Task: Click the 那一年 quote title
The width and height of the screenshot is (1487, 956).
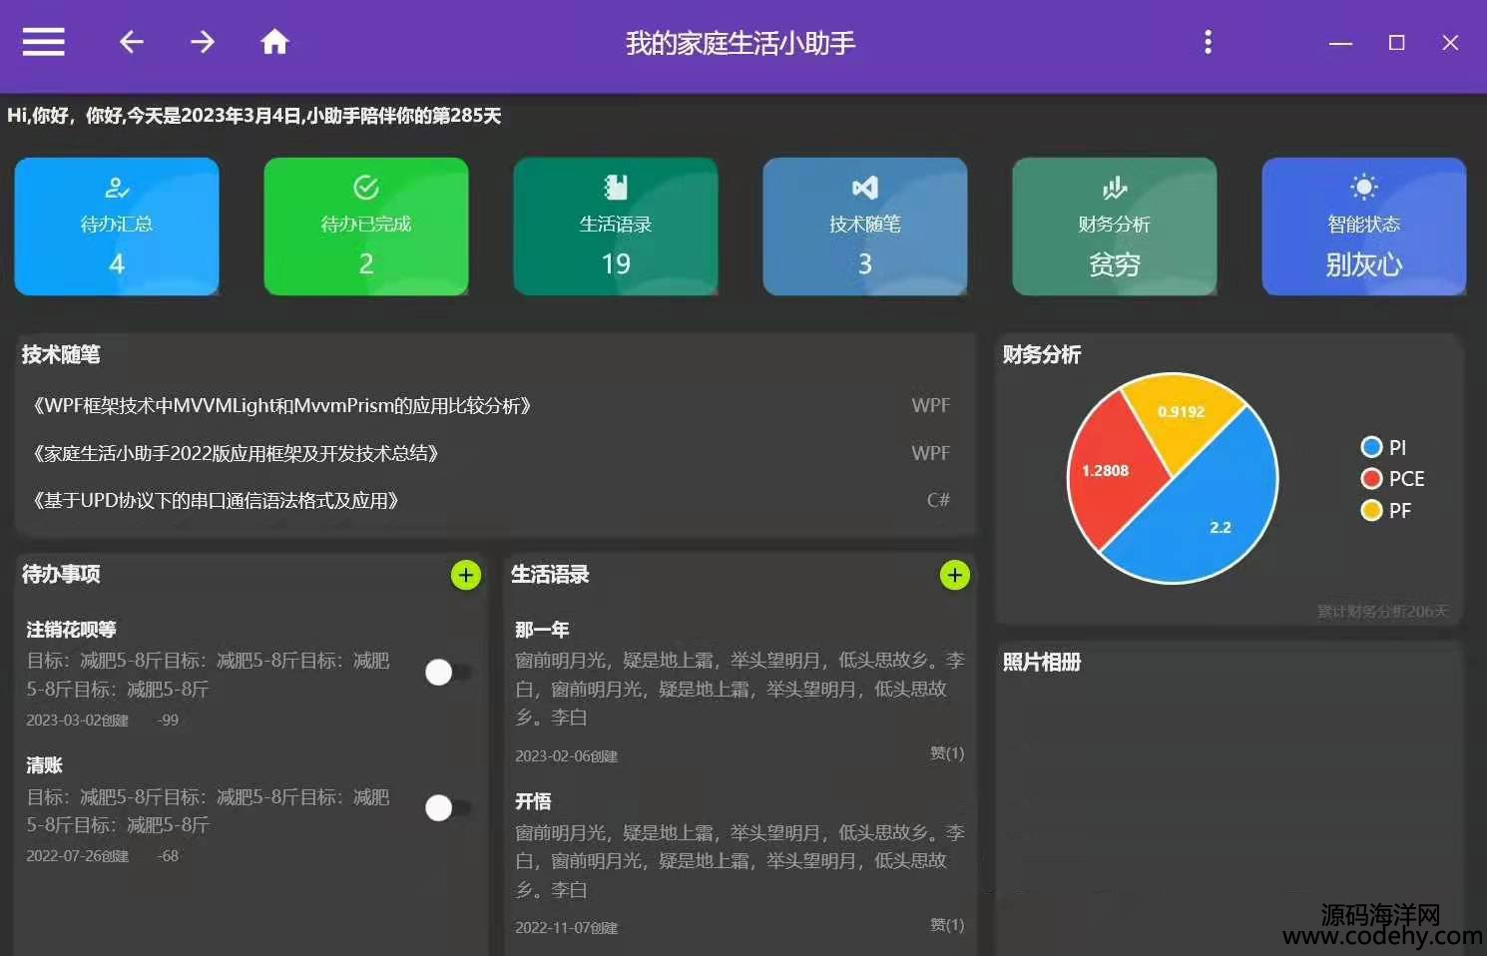Action: [x=542, y=630]
